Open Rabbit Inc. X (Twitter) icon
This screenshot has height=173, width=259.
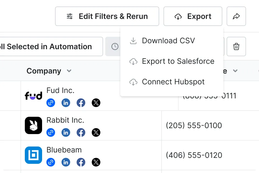click(x=96, y=132)
